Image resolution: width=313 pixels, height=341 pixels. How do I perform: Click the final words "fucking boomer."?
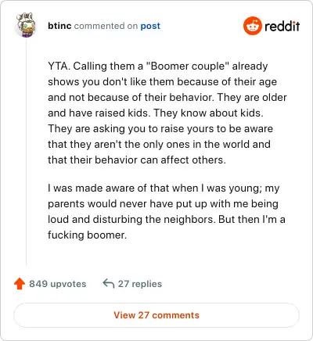click(87, 235)
